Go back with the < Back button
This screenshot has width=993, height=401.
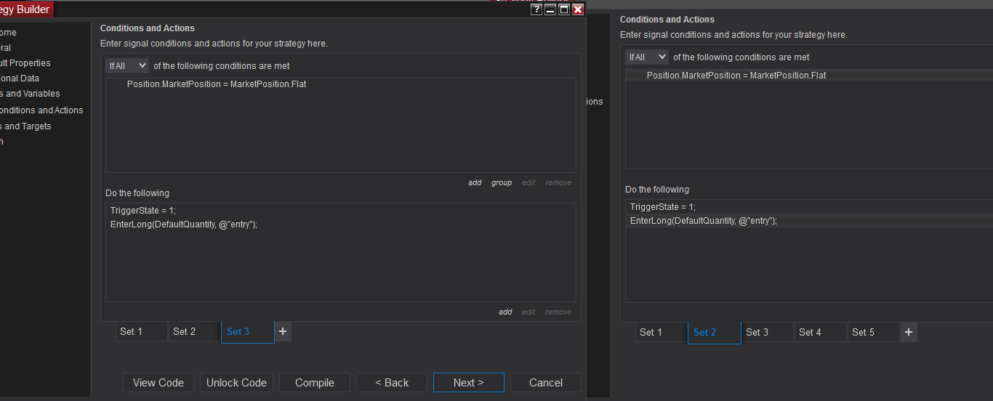[x=392, y=383]
